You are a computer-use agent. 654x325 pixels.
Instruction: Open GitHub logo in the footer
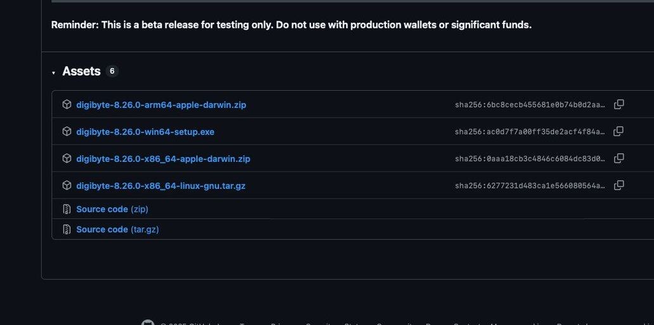[x=148, y=322]
